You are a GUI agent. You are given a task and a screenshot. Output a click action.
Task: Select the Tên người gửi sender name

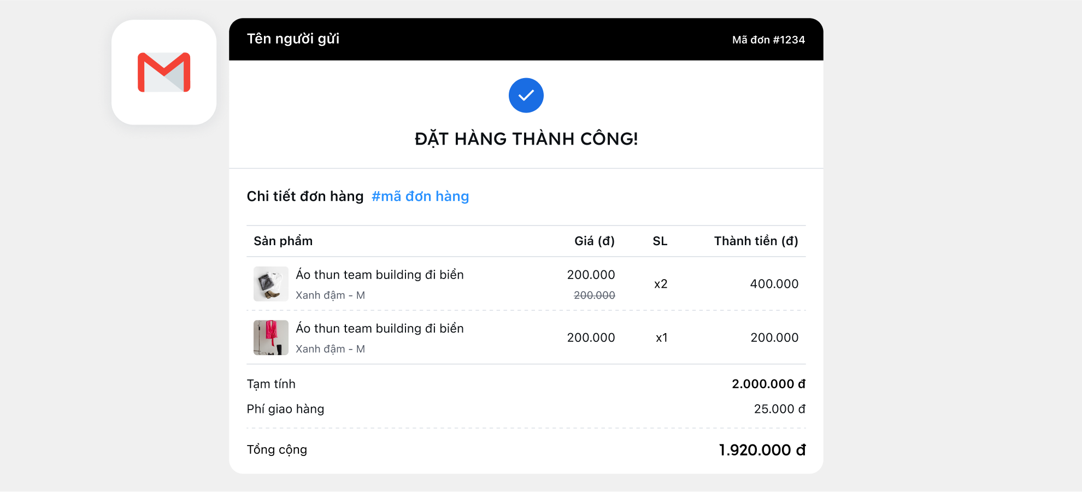point(293,39)
